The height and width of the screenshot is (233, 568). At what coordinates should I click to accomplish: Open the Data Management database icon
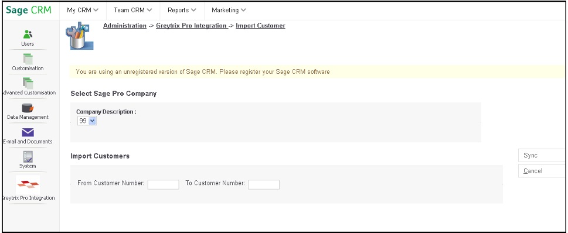click(x=28, y=108)
